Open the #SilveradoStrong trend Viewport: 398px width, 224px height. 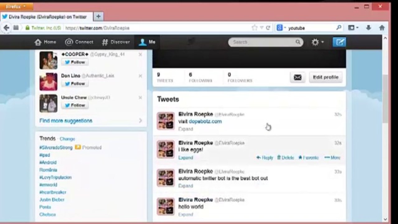point(56,147)
